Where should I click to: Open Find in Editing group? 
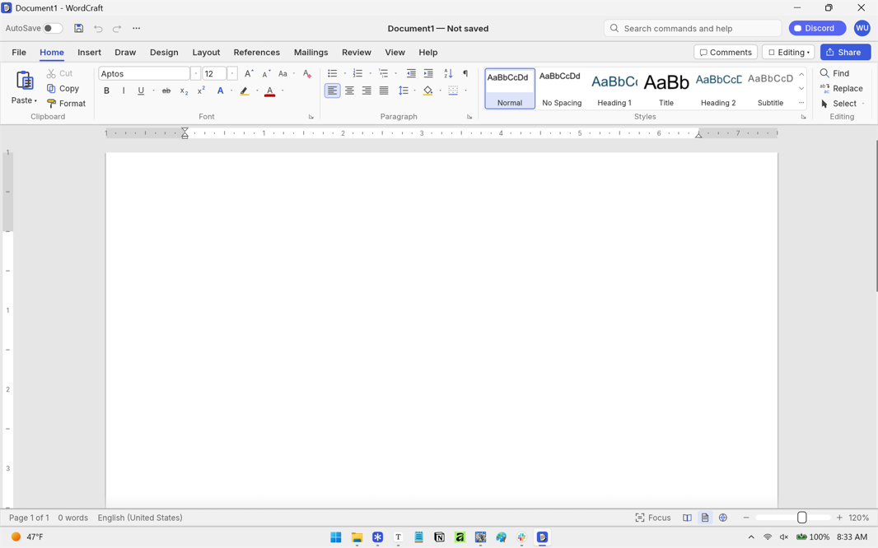point(834,73)
